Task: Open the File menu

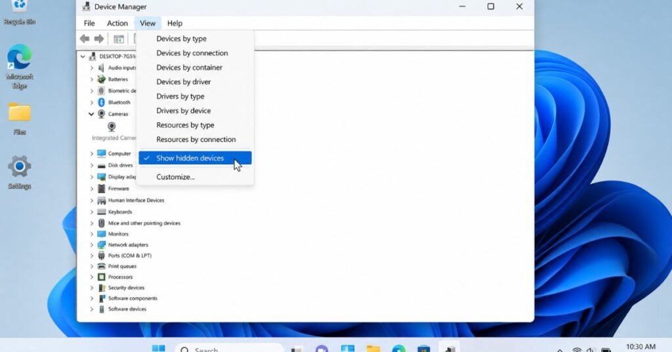Action: 89,23
